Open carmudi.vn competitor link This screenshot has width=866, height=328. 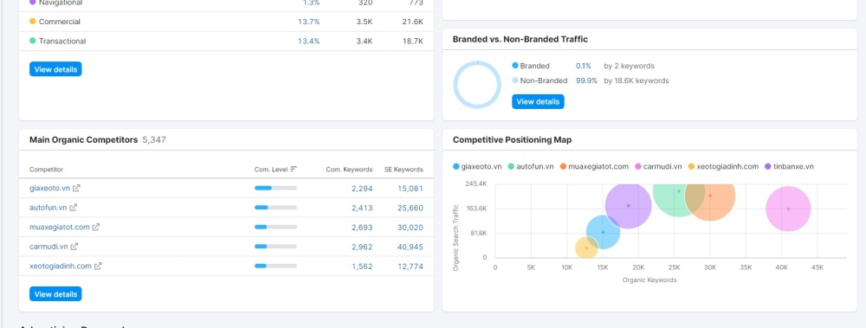(x=48, y=247)
